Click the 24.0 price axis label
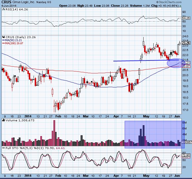 tap(185, 36)
